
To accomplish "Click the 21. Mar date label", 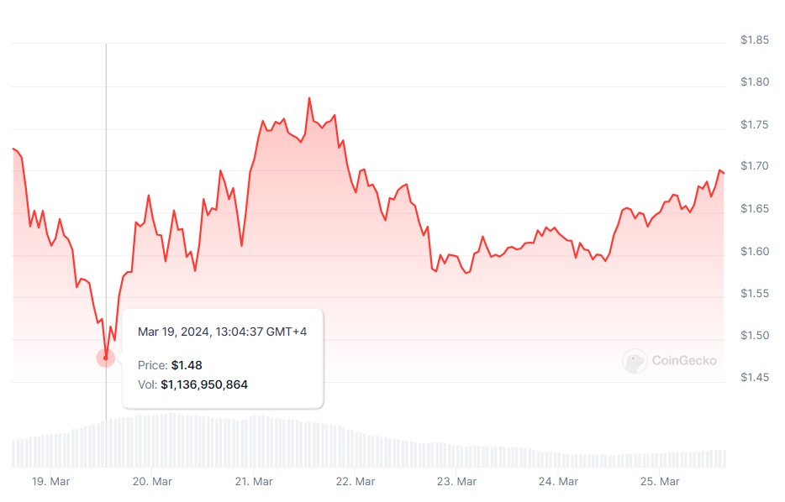I will pyautogui.click(x=253, y=482).
